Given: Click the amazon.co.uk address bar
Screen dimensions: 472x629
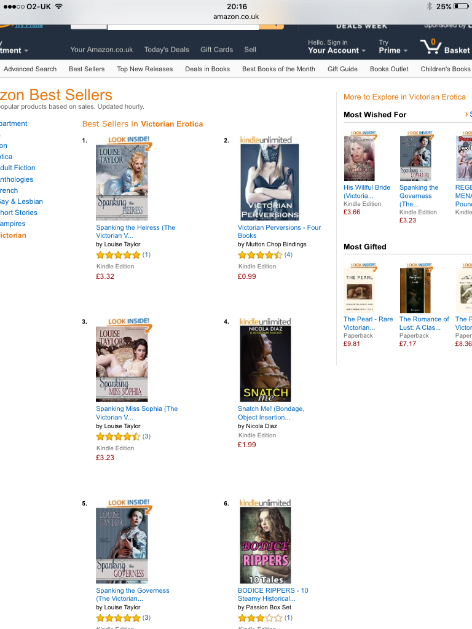Looking at the screenshot, I should 236,17.
